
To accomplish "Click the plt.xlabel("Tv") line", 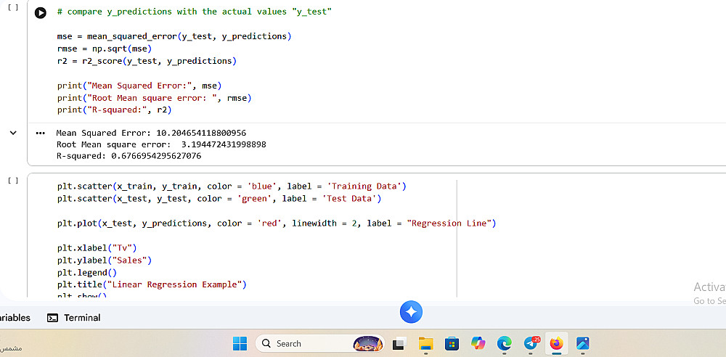I will (x=97, y=247).
